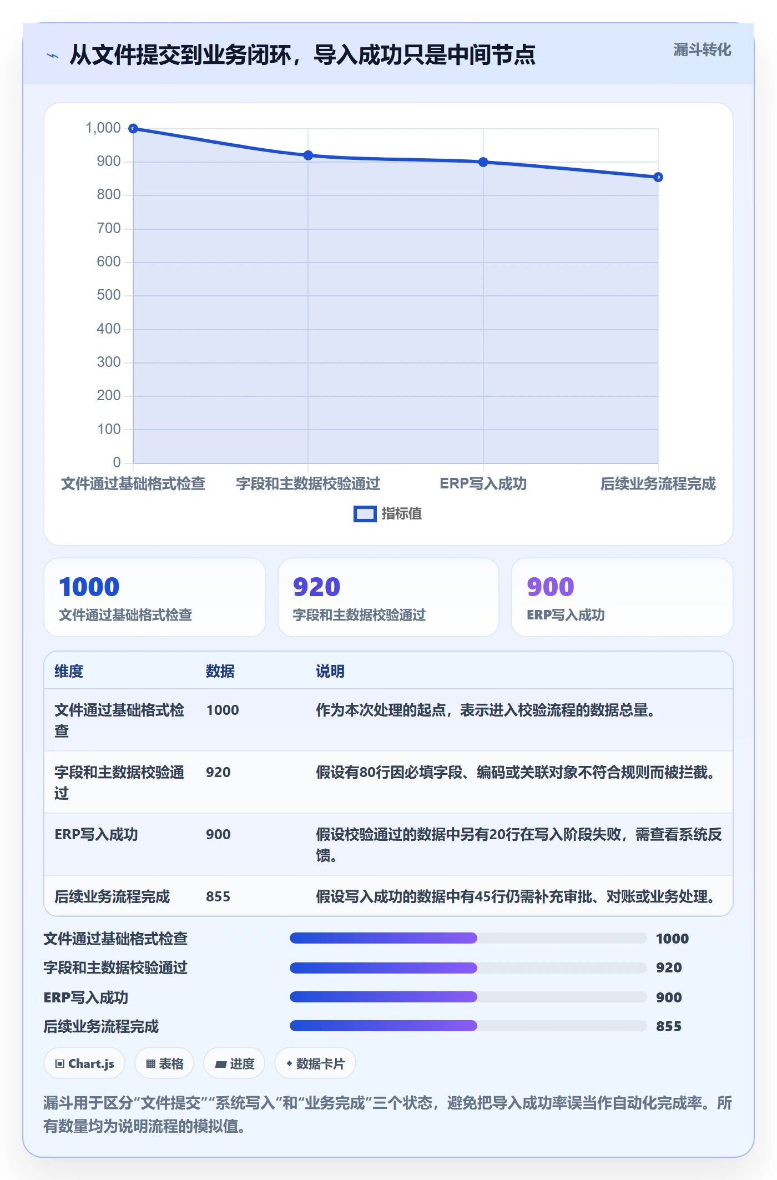777x1180 pixels.
Task: Select the 1000 data card number
Action: [89, 587]
